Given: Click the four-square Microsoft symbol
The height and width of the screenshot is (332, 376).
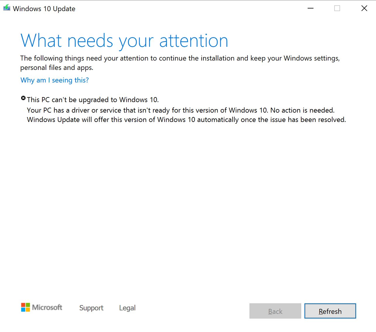Looking at the screenshot, I should click(26, 307).
